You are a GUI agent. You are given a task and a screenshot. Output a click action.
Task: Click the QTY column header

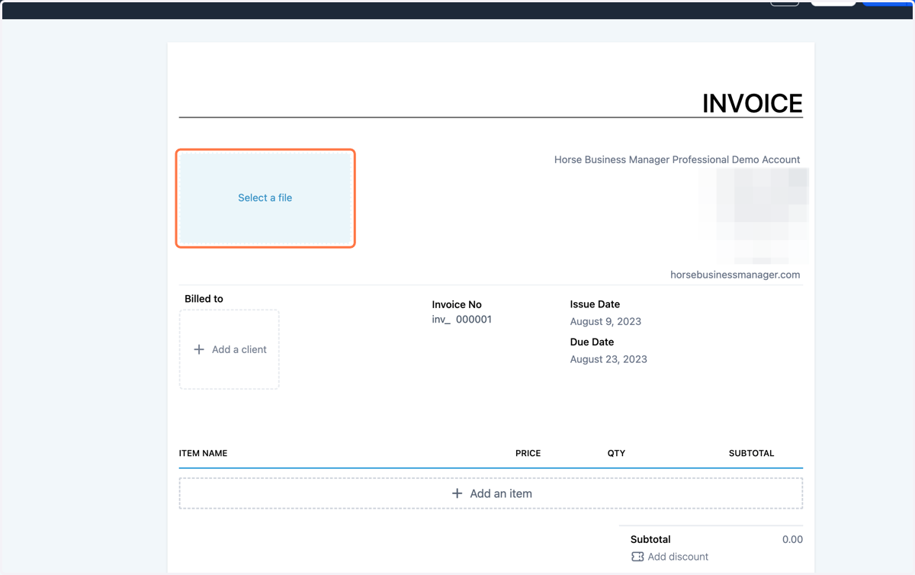pyautogui.click(x=616, y=453)
